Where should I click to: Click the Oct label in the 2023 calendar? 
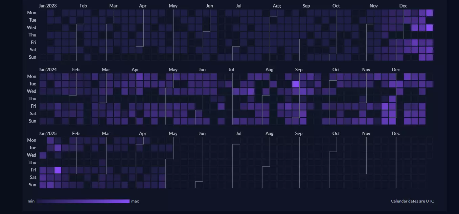336,6
